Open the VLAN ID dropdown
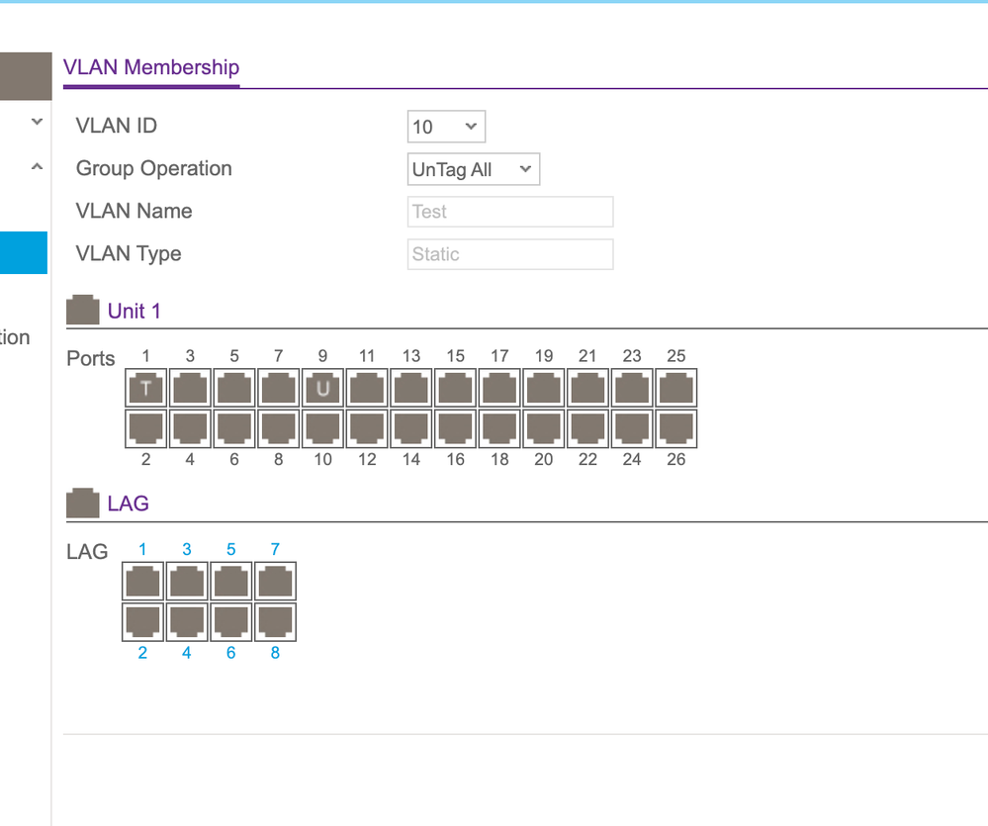The height and width of the screenshot is (826, 988). (x=446, y=127)
